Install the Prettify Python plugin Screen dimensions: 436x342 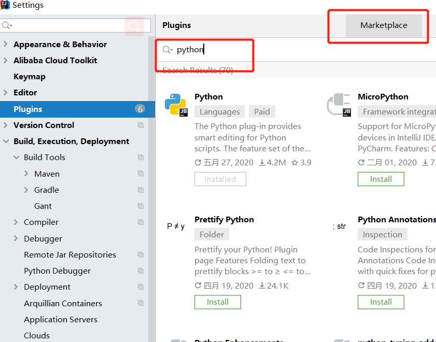[217, 302]
